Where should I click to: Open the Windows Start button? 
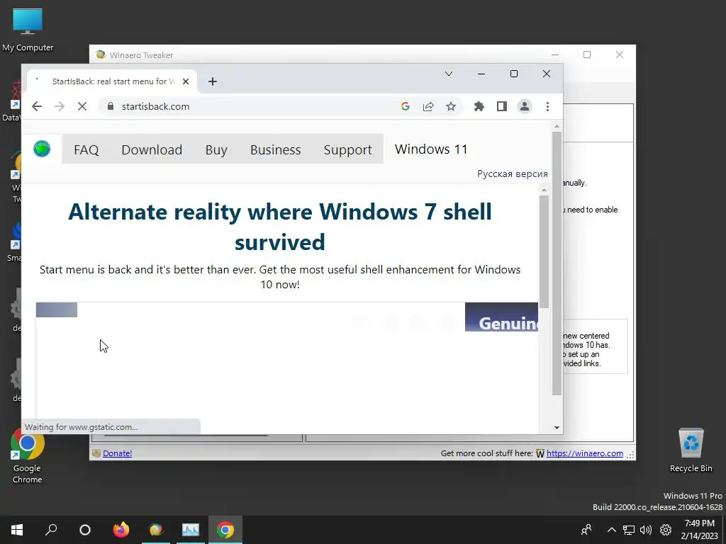(x=17, y=530)
